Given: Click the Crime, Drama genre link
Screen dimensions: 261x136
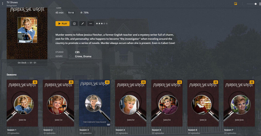Looking at the screenshot, I should 83,56.
